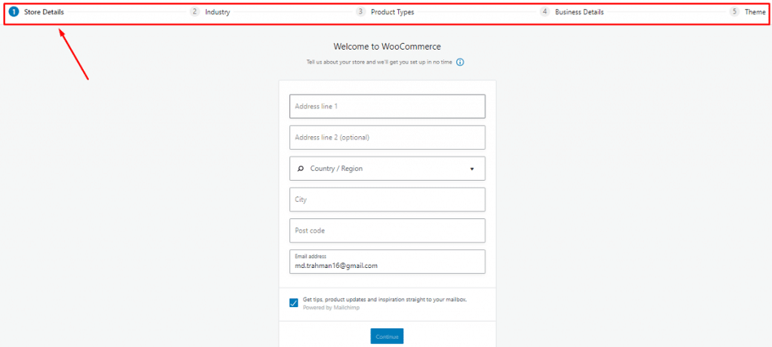The height and width of the screenshot is (347, 772).
Task: Focus the Address line 1 field
Action: point(387,106)
